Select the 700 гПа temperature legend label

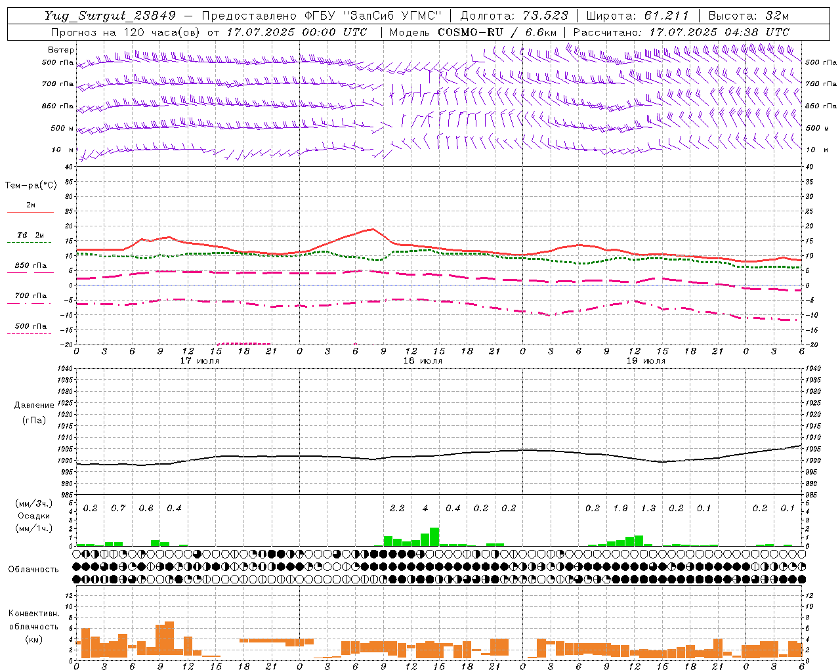tap(31, 295)
